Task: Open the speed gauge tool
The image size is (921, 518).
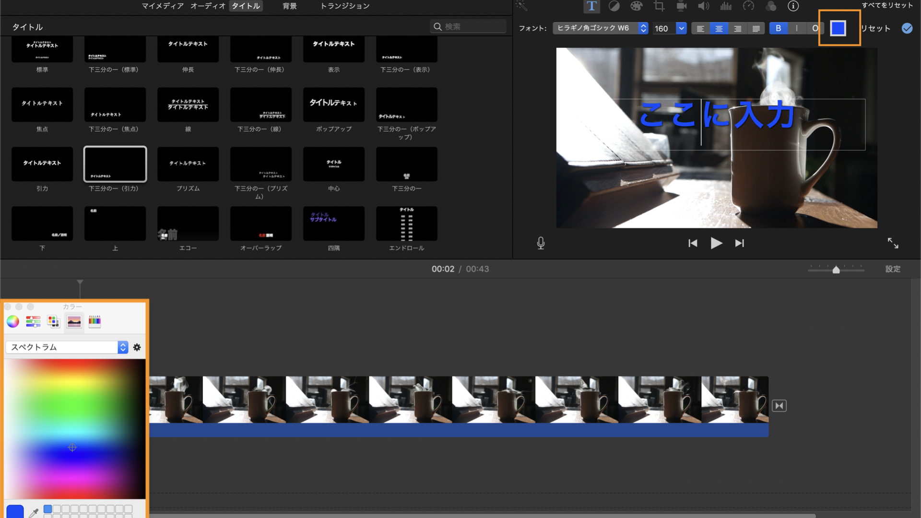Action: [748, 6]
